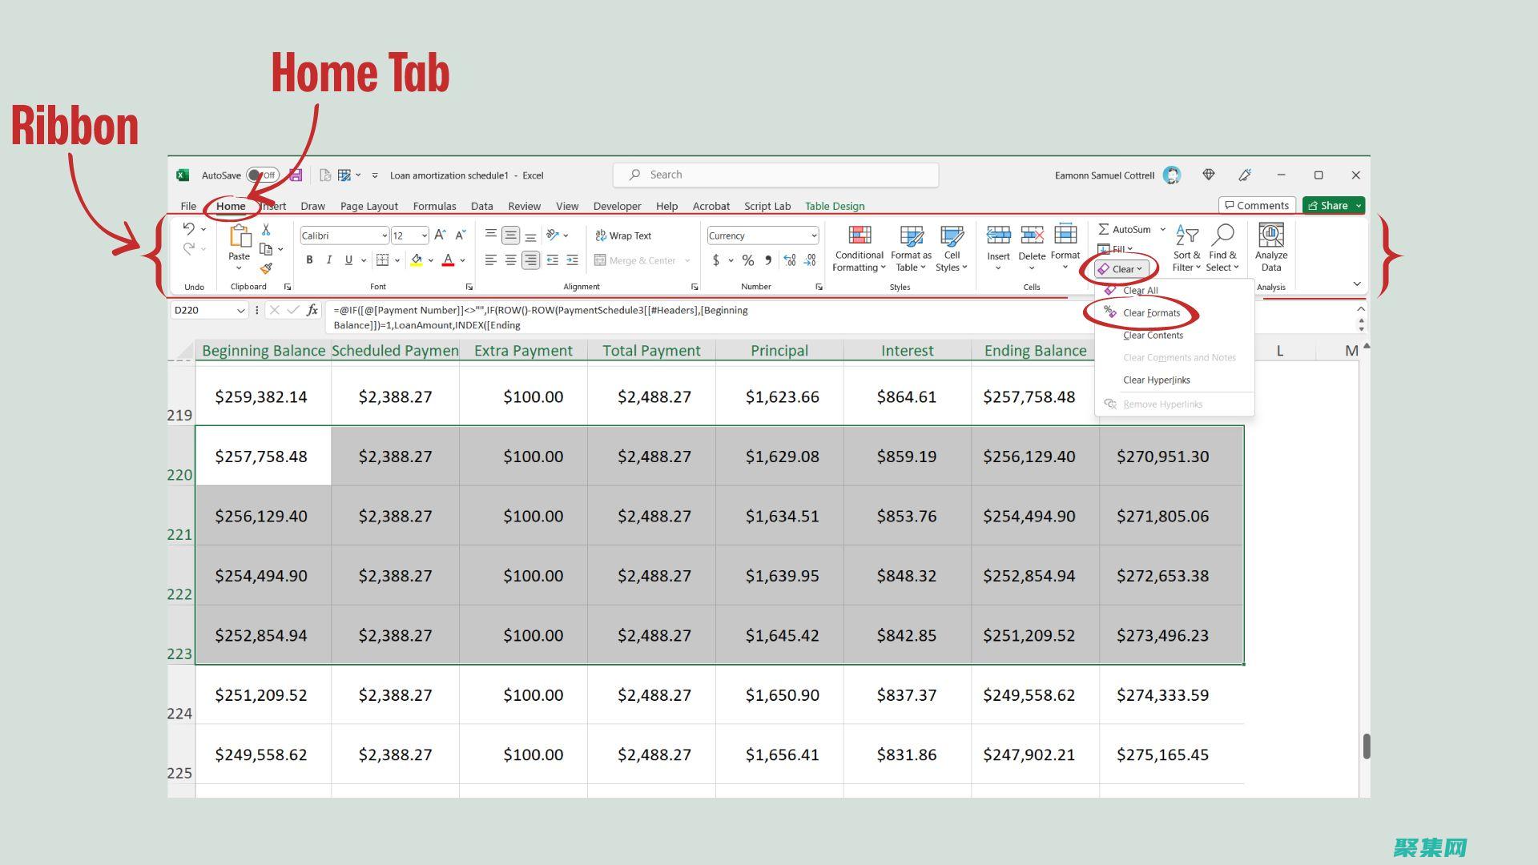Click the Conditional Formatting icon
1538x865 pixels.
859,235
